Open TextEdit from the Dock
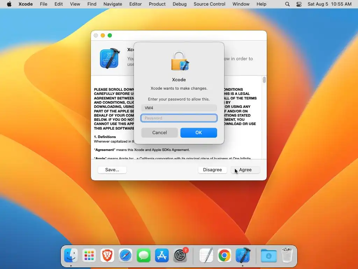 point(206,255)
